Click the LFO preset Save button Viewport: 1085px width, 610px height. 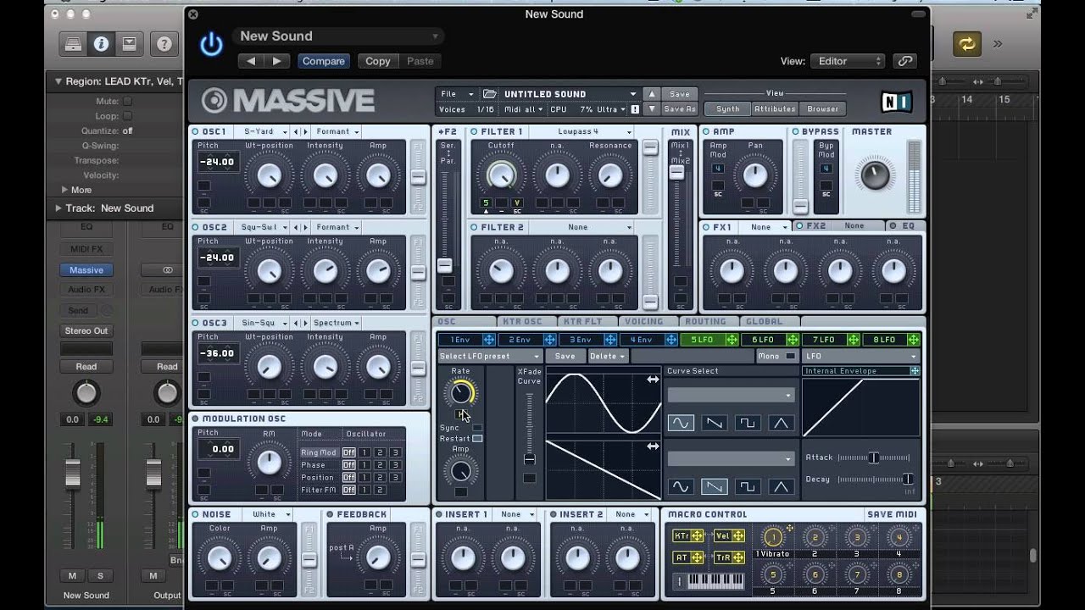pos(565,356)
